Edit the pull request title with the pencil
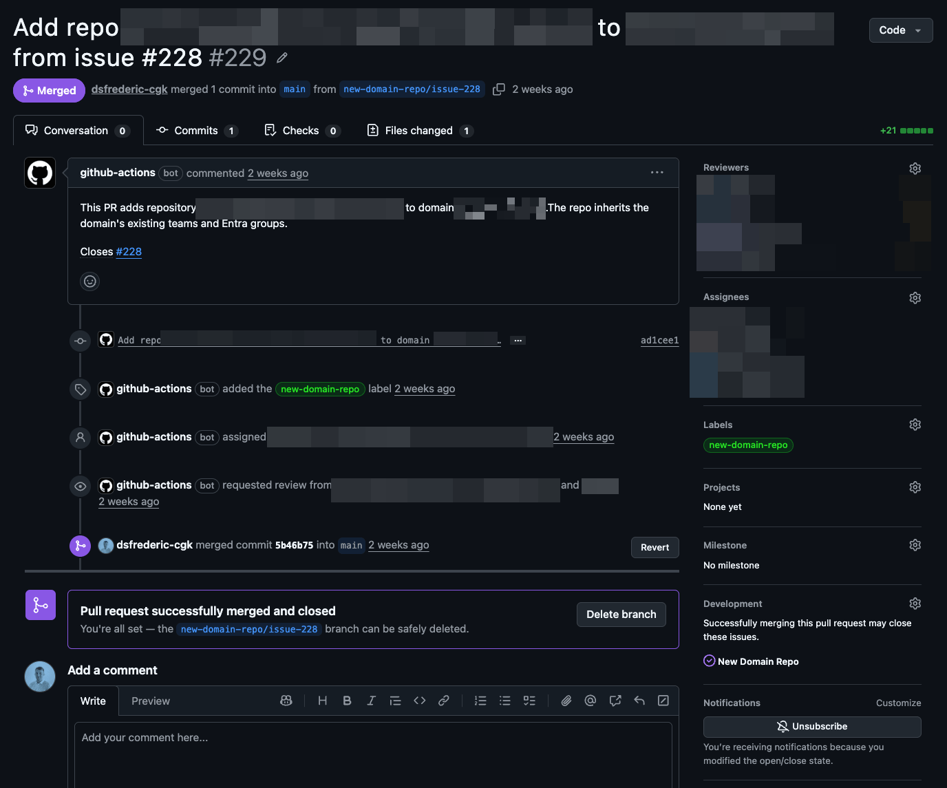The width and height of the screenshot is (947, 788). tap(281, 58)
